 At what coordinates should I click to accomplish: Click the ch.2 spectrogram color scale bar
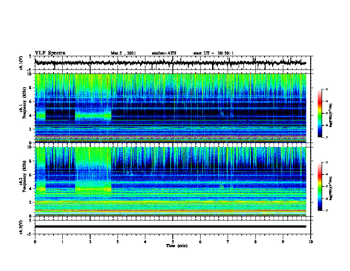coord(320,186)
